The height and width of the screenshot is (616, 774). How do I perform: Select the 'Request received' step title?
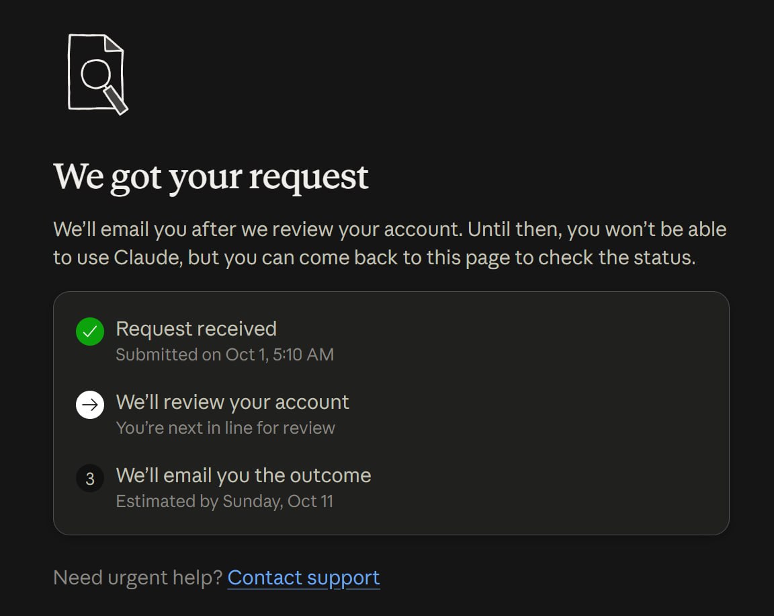point(196,329)
